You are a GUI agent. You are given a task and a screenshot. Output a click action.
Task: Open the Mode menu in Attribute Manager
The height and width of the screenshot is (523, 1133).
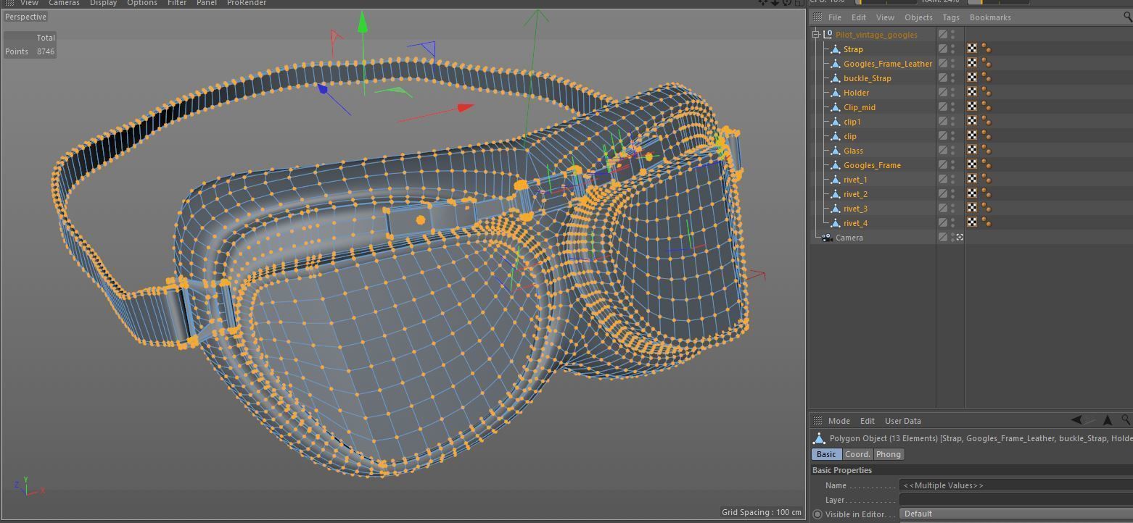(839, 421)
